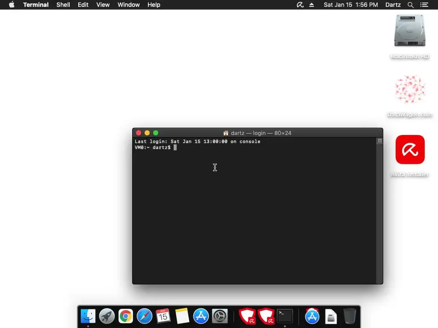Open the Window menu
Viewport: 438px width, 328px height.
click(x=128, y=5)
